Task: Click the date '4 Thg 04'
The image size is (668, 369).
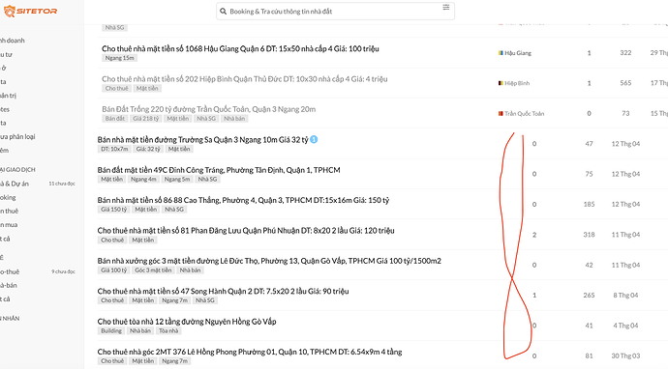Action: click(625, 326)
